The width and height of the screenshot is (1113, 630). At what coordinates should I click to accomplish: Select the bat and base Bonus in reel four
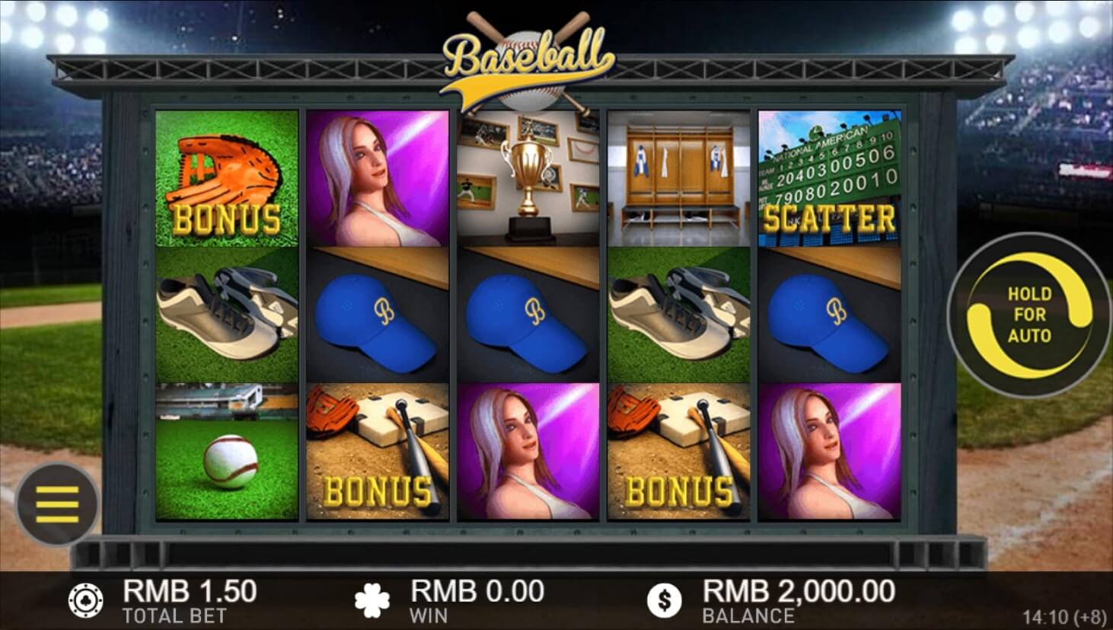coord(679,452)
